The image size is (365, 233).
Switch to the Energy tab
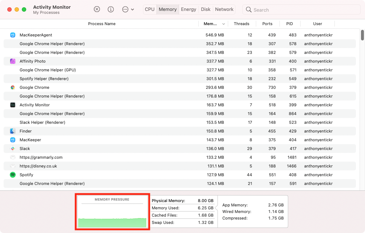pyautogui.click(x=189, y=9)
